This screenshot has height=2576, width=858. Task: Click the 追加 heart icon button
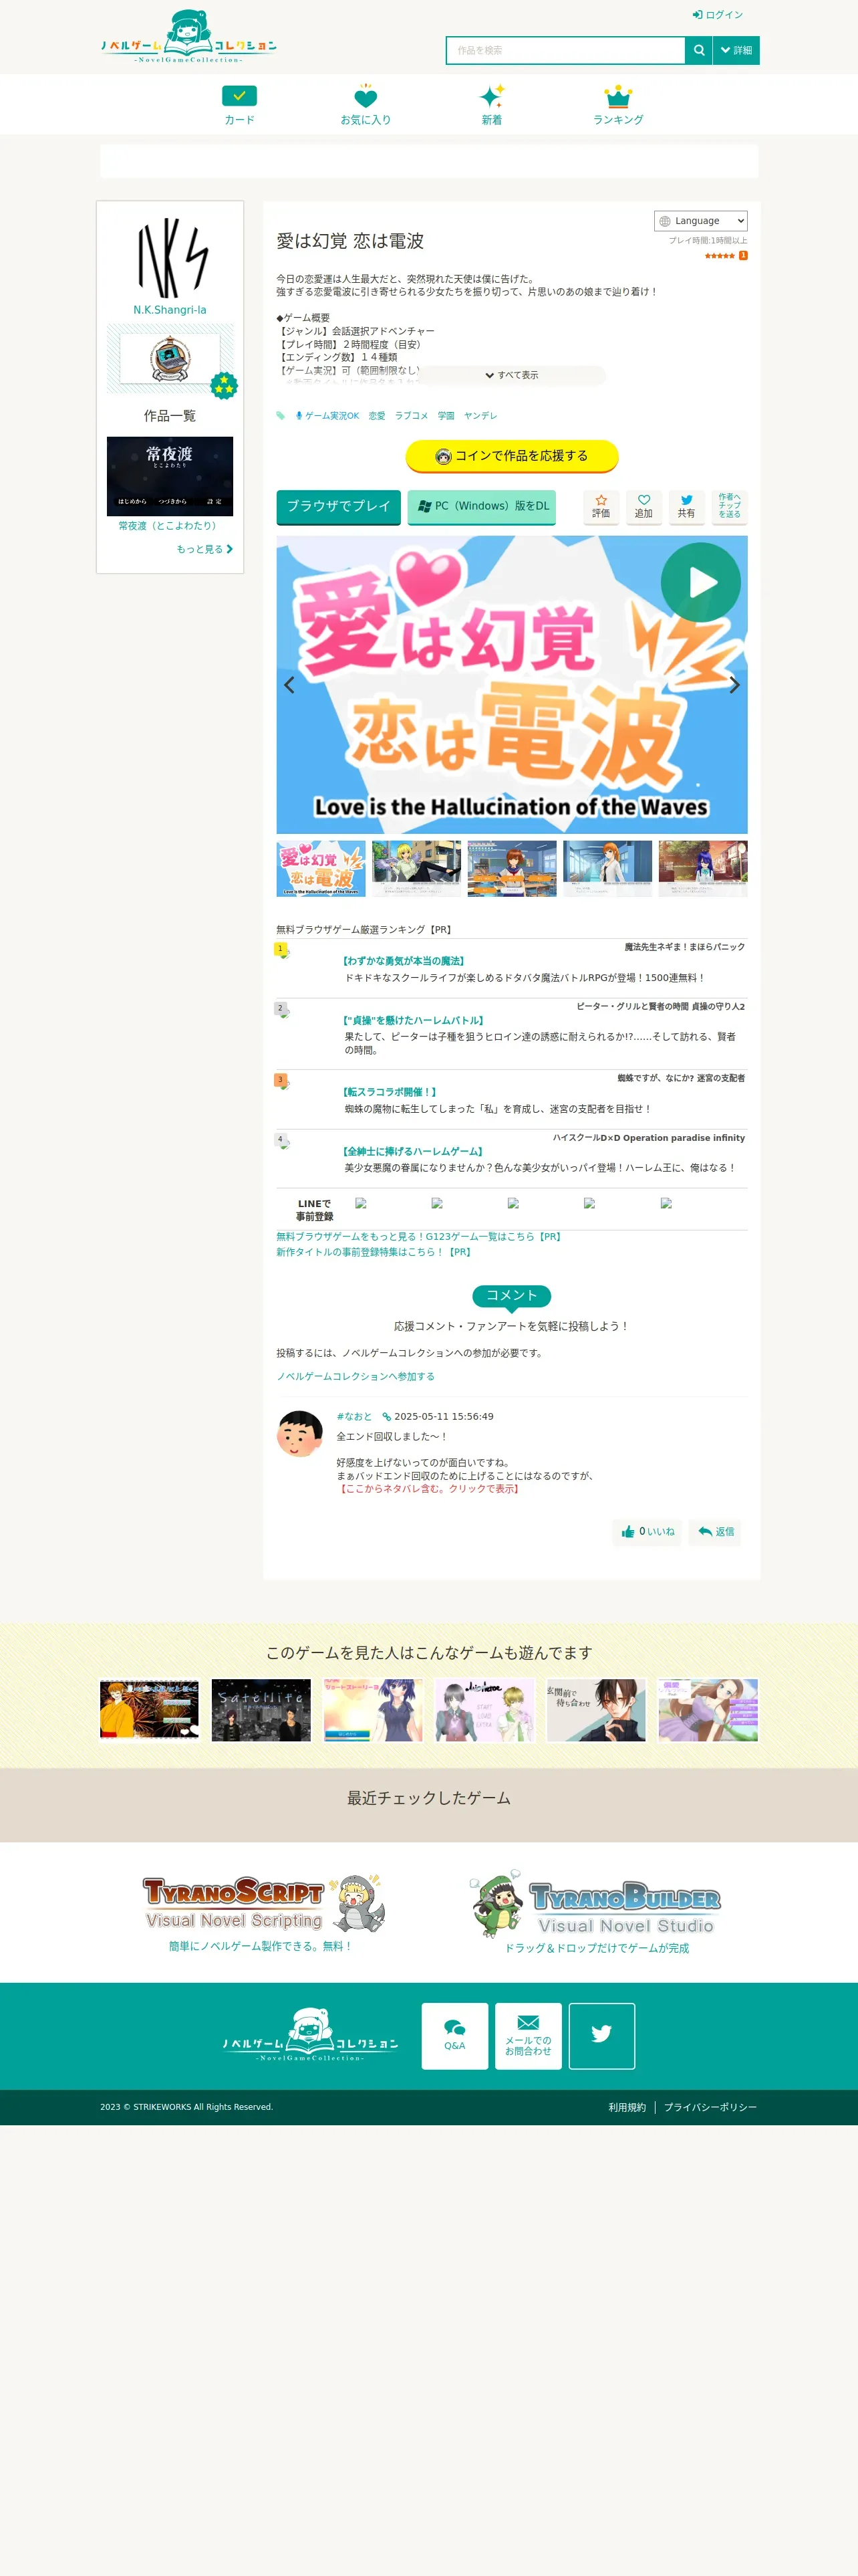click(x=644, y=506)
